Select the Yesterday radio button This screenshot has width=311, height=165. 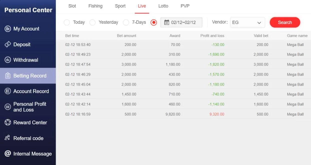coord(92,22)
